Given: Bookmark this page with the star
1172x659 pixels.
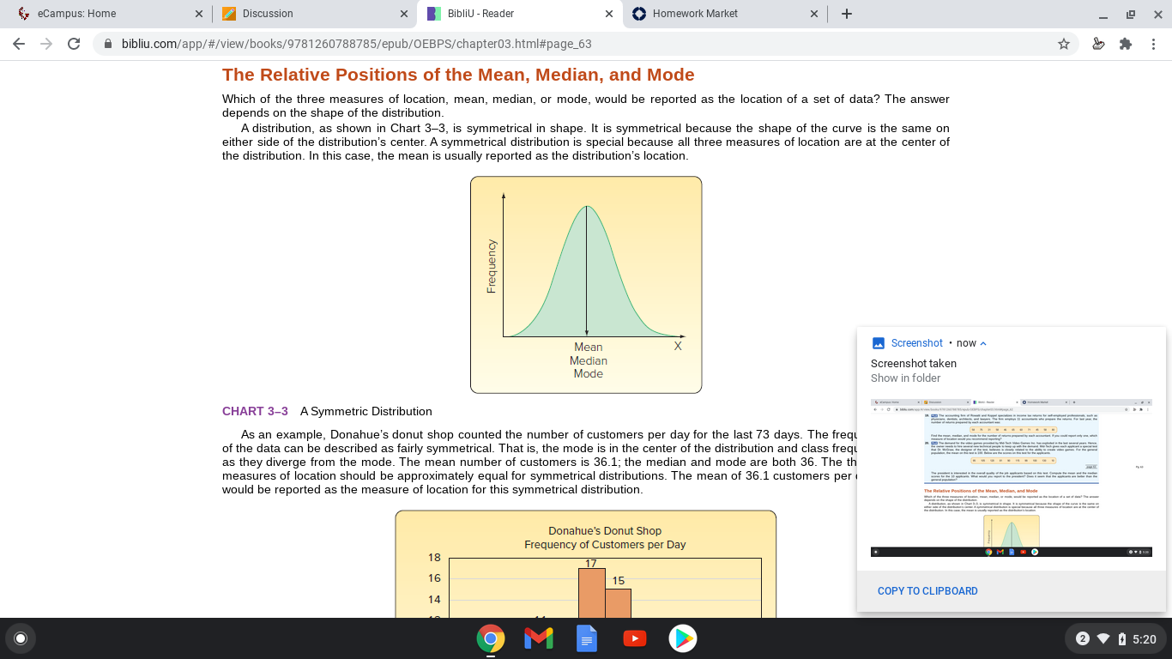Looking at the screenshot, I should coord(1064,44).
